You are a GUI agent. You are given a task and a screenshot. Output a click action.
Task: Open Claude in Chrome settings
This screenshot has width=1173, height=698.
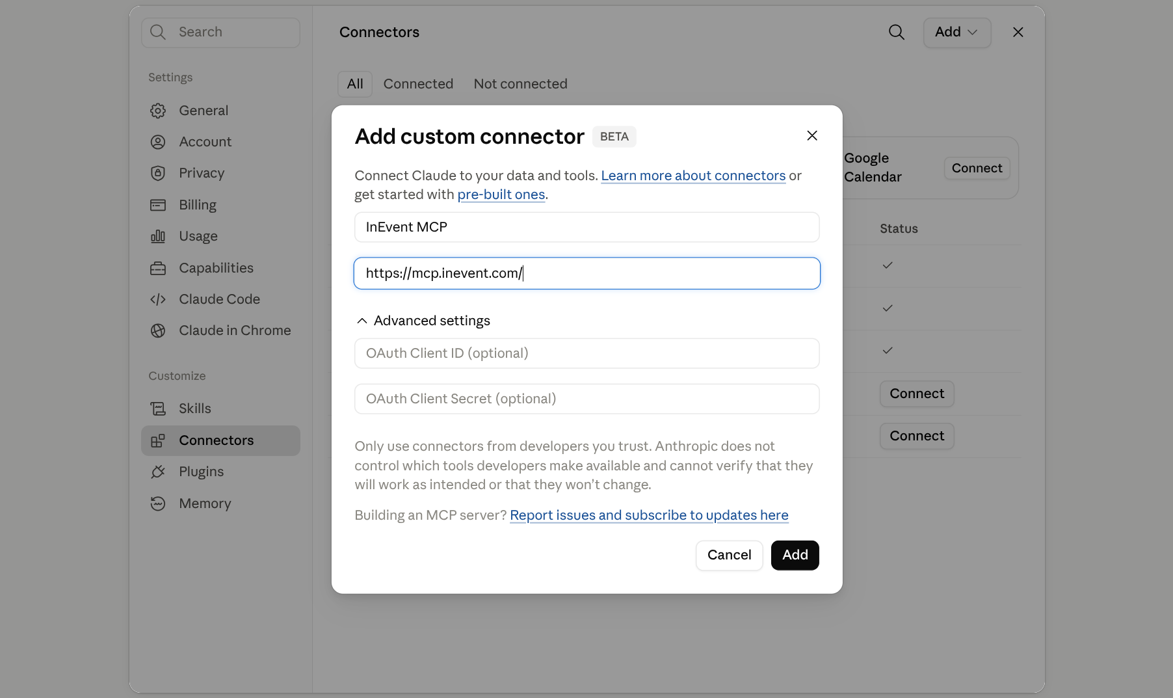pyautogui.click(x=220, y=330)
